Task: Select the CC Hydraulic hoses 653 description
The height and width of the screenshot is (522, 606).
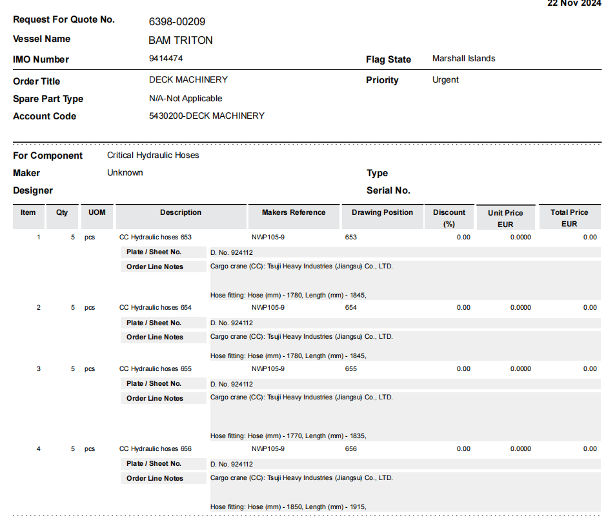Action: [156, 237]
